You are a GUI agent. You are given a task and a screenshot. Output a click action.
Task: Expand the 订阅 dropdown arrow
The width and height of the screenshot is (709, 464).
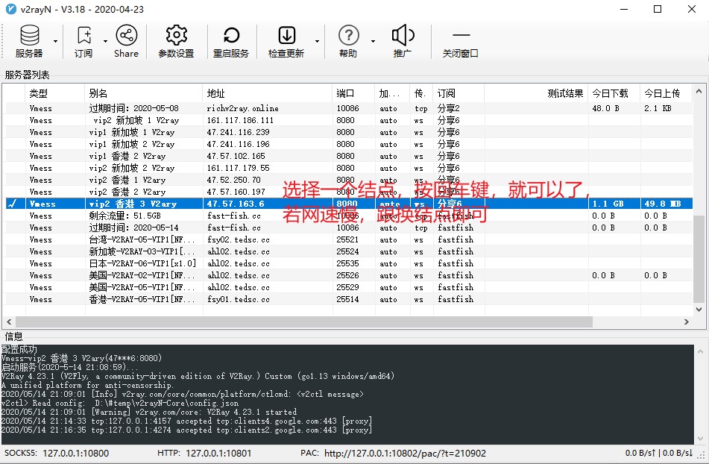(105, 41)
